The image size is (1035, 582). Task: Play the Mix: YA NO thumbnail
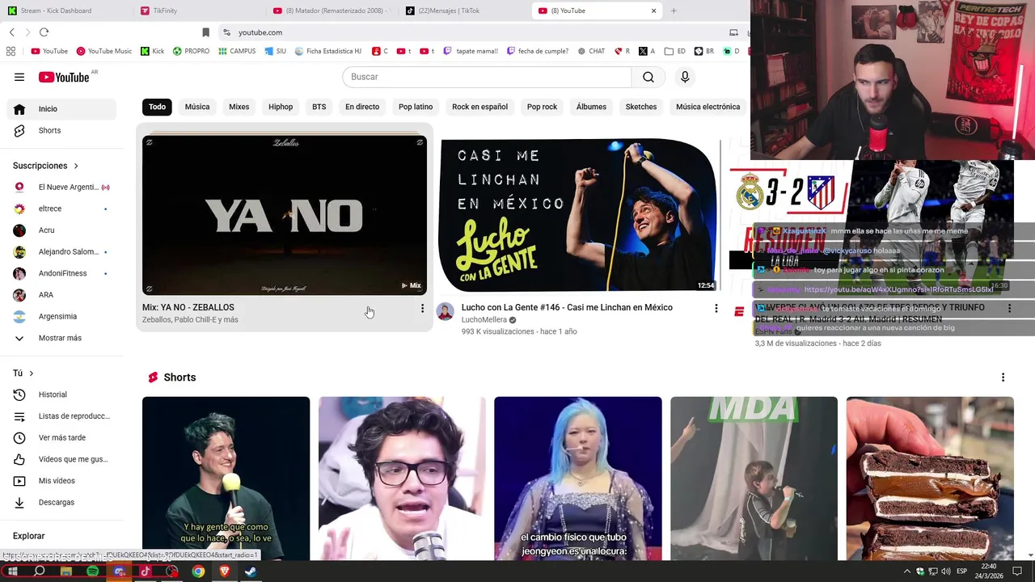(x=285, y=215)
